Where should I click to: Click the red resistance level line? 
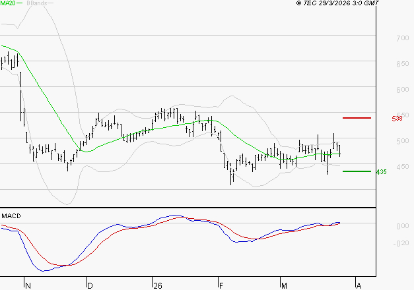click(x=357, y=118)
